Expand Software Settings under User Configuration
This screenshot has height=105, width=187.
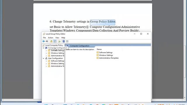(x=46, y=61)
